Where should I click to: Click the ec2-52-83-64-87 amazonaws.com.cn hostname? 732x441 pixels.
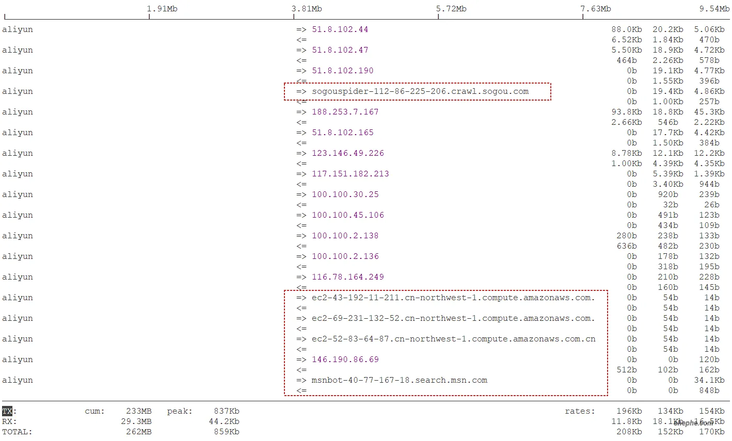453,339
